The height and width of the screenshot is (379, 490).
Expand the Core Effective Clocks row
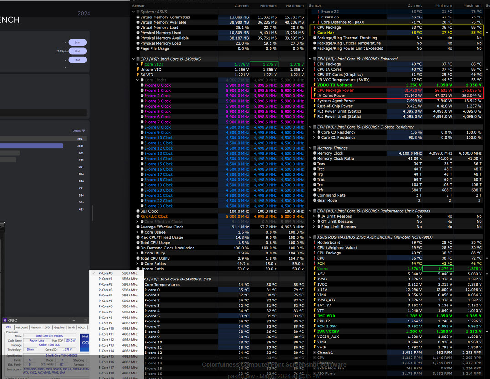(x=137, y=222)
